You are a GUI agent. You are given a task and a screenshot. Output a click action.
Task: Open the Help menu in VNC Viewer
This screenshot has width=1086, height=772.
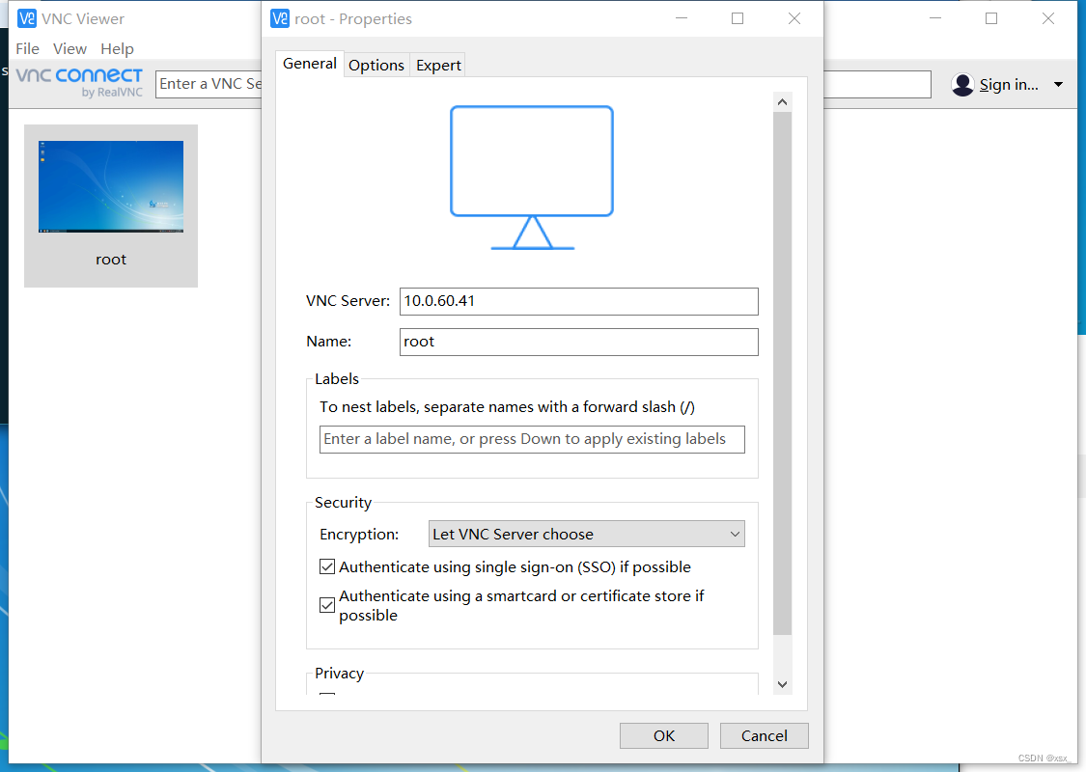point(117,48)
